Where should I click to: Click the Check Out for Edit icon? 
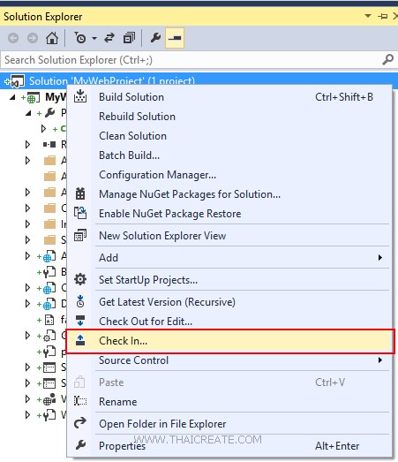coord(80,321)
